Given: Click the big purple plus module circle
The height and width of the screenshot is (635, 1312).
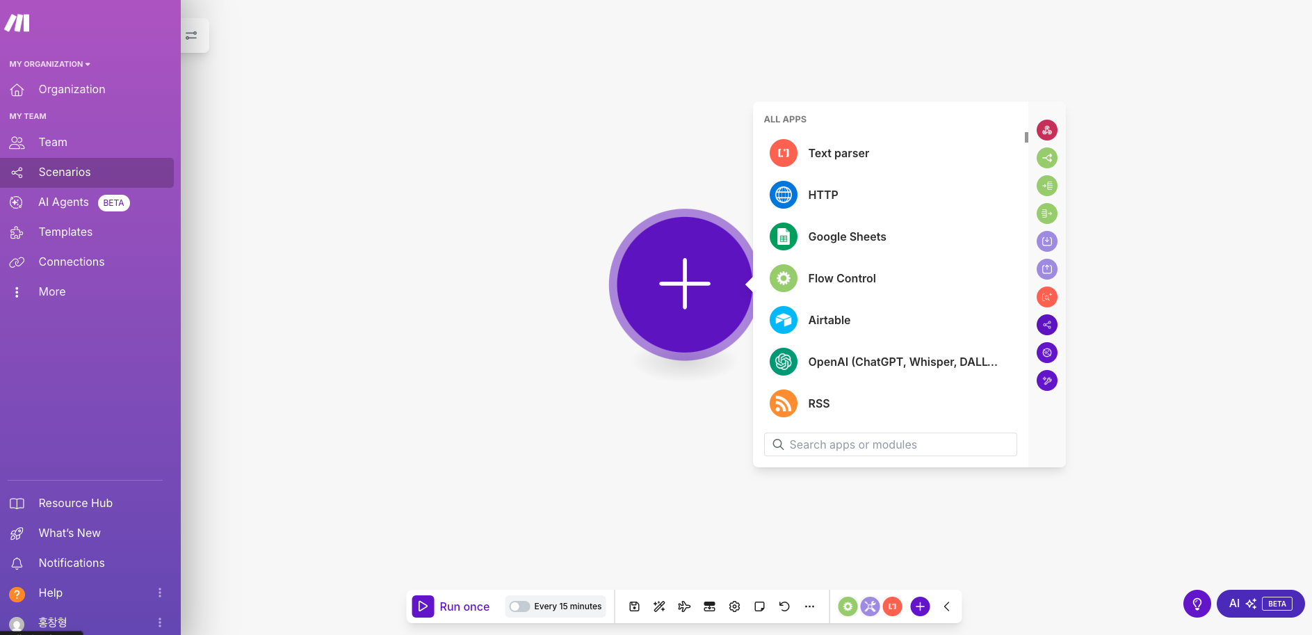Looking at the screenshot, I should tap(685, 284).
